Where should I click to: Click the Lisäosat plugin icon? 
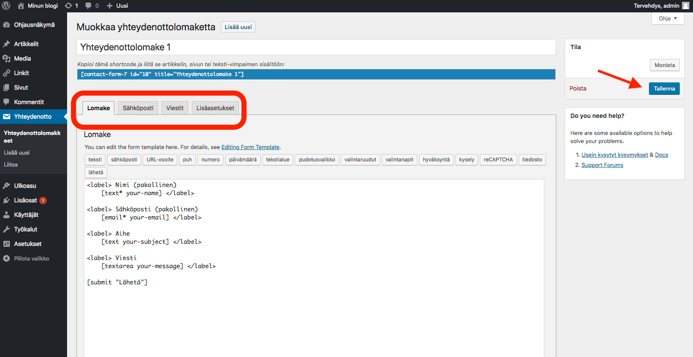tap(6, 200)
